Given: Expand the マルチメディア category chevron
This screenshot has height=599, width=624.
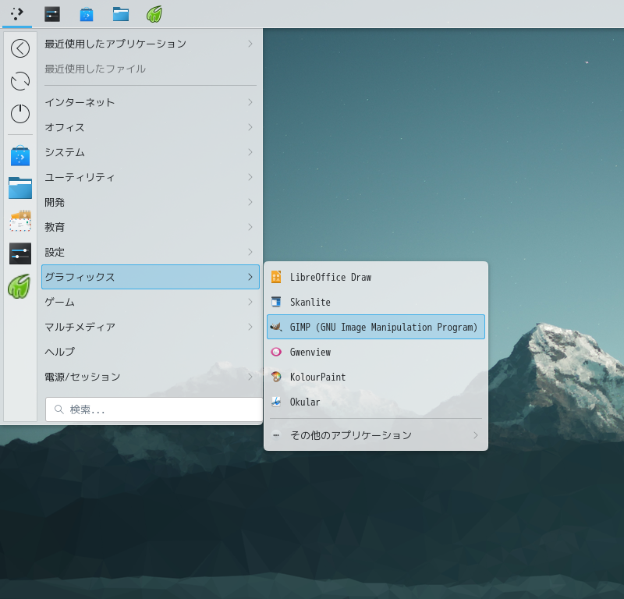Looking at the screenshot, I should coord(250,327).
